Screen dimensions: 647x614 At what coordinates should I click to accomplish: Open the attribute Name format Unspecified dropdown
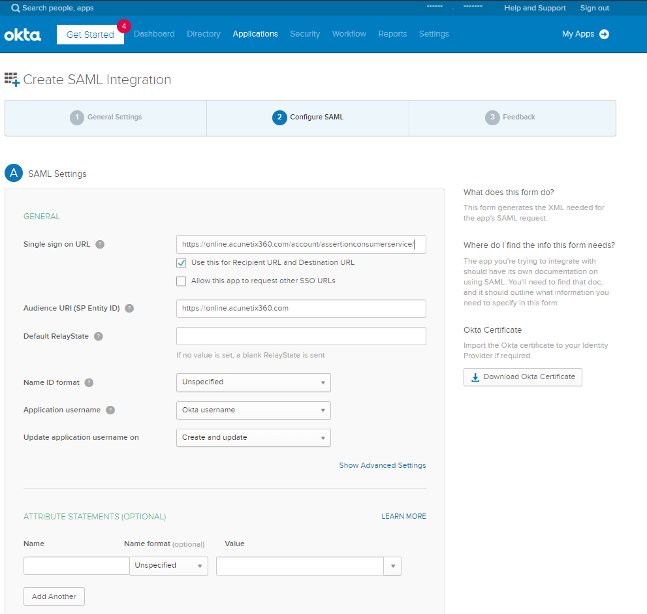[x=168, y=566]
